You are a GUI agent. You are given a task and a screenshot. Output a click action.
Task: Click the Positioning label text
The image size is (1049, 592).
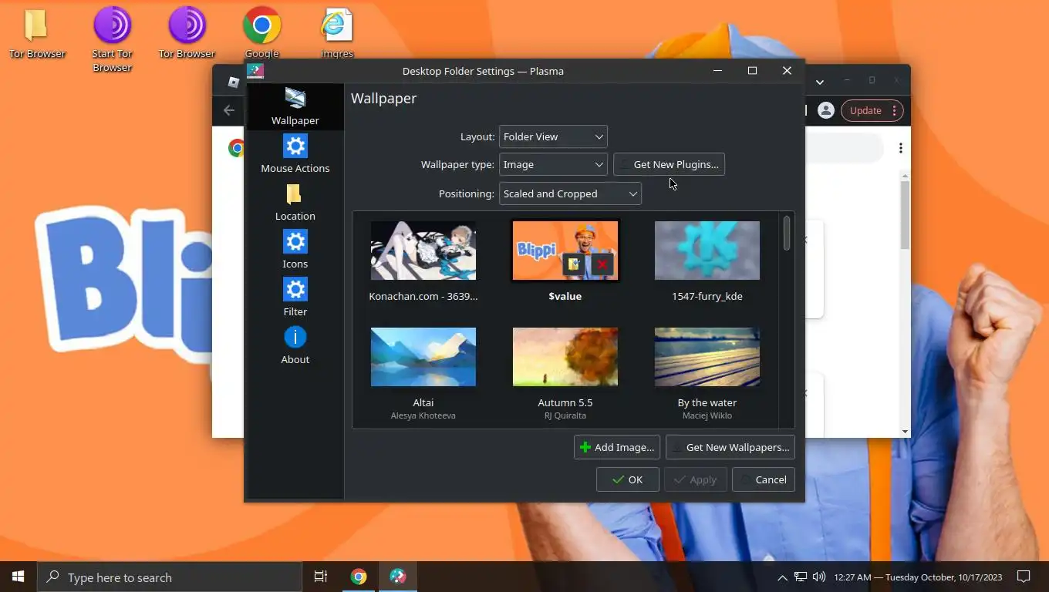[466, 193]
